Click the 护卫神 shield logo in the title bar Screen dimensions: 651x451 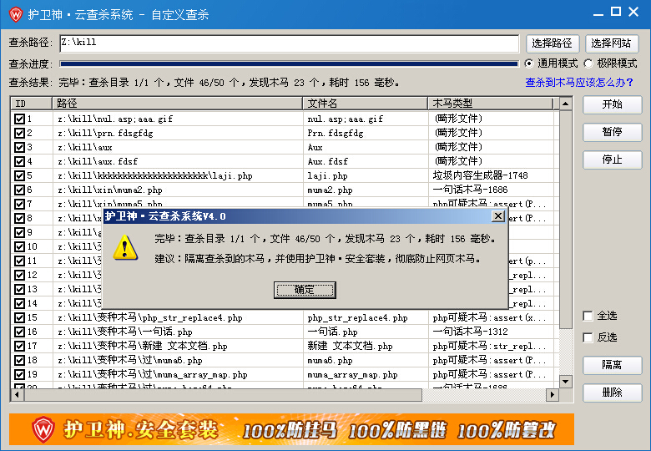(x=16, y=14)
